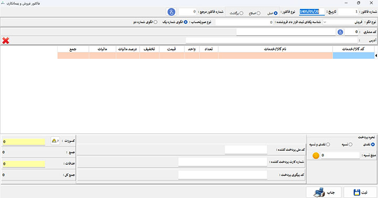This screenshot has height=198, width=378.
Task: Click the تعداد column header
Action: [x=209, y=49]
